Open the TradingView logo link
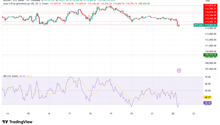 tap(17, 122)
